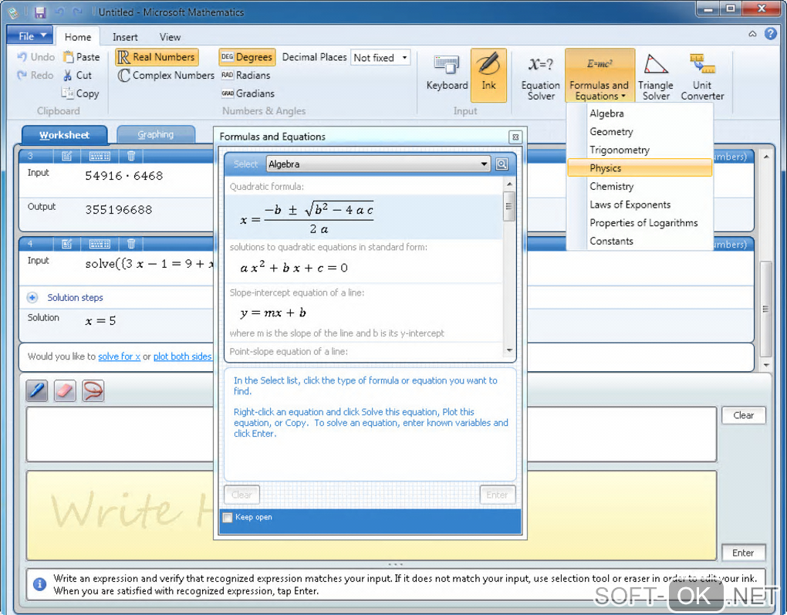Viewport: 787px width, 615px height.
Task: Open the Formulas and Equations dropdown button
Action: 600,76
